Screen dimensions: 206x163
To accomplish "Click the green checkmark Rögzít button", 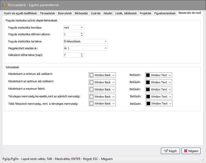I will pos(170,151).
